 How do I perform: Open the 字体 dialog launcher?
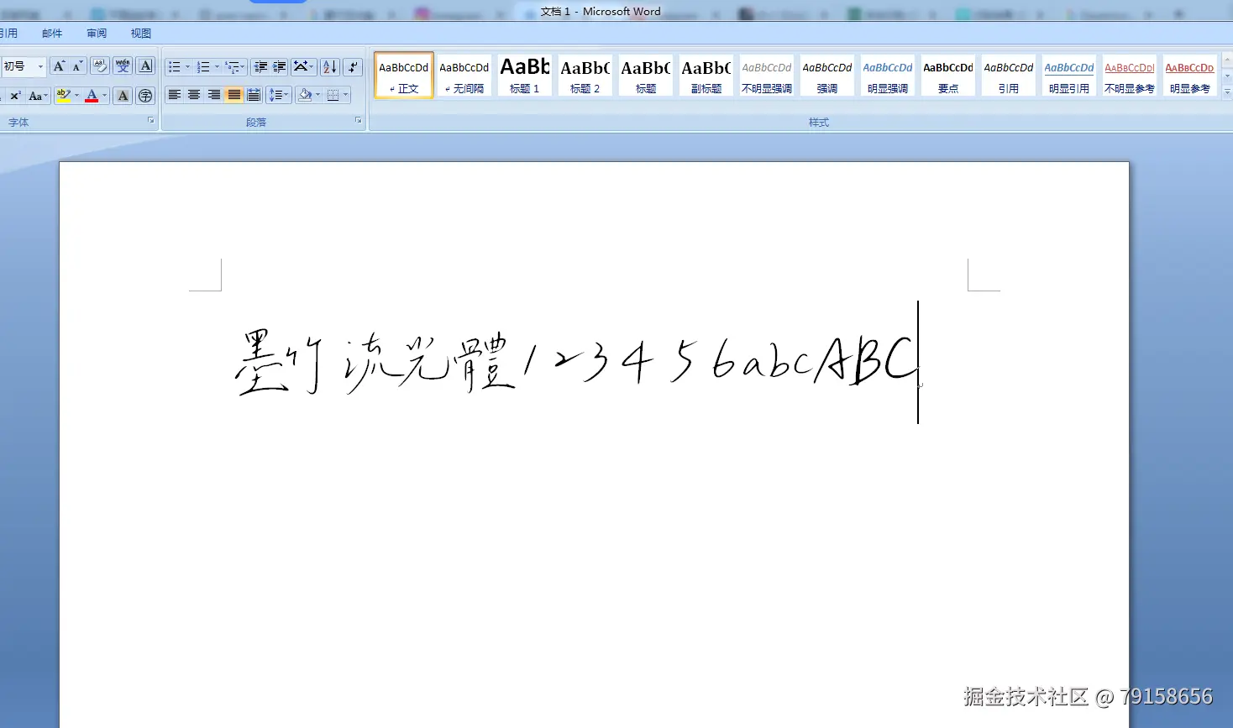(151, 121)
